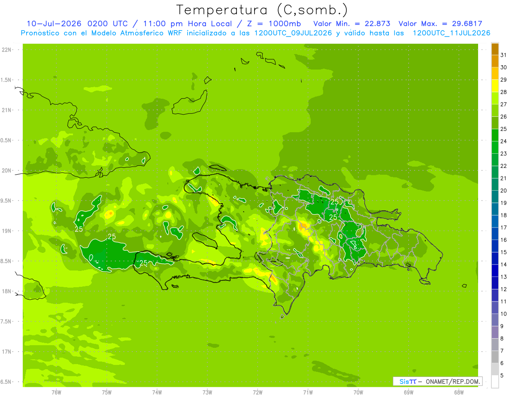Select the 'Valor Min. = 22.873' text
This screenshot has height=398, width=515.
click(351, 24)
